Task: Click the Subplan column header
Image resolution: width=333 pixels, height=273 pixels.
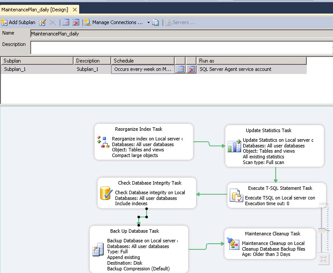Action: [37, 61]
